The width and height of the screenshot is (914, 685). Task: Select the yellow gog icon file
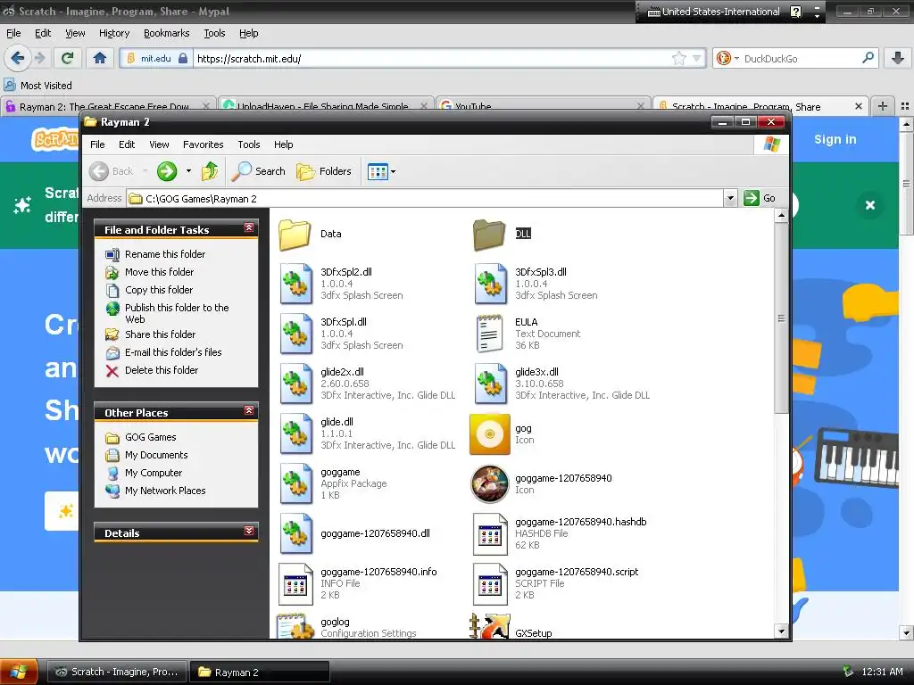(490, 434)
